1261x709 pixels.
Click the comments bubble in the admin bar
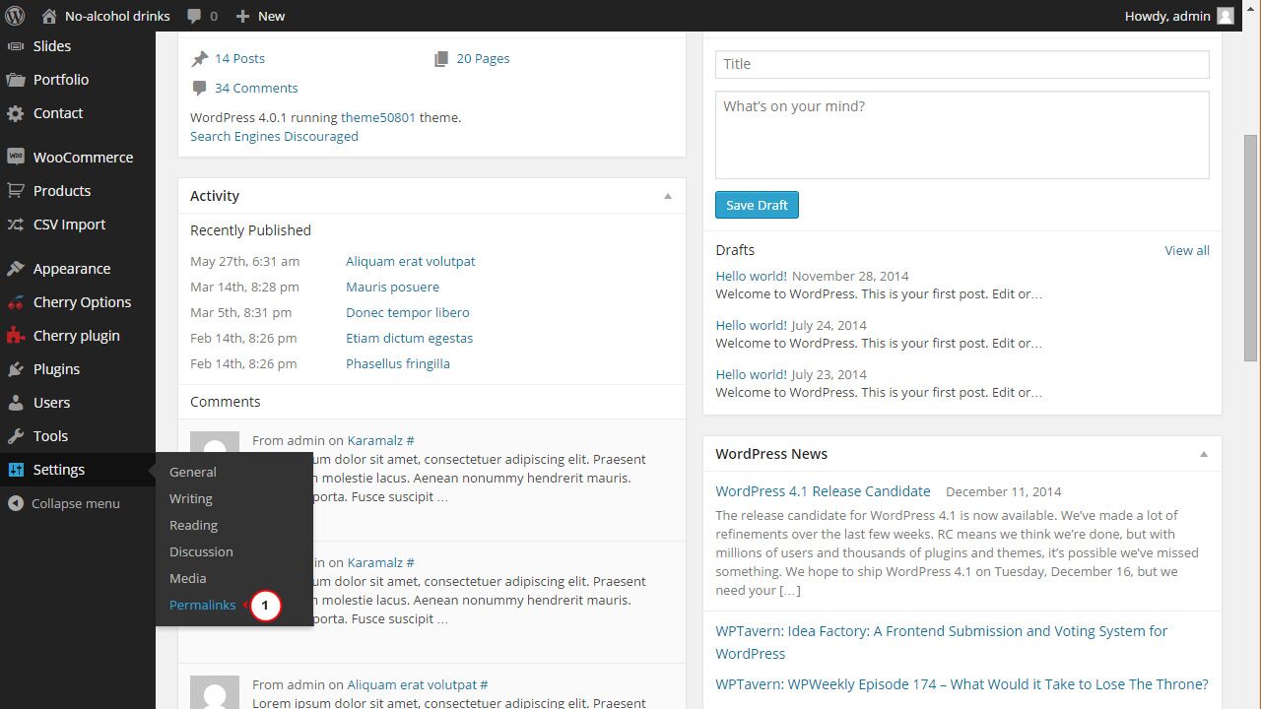194,16
